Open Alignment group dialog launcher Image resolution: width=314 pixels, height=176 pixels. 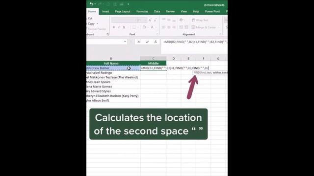[220, 34]
